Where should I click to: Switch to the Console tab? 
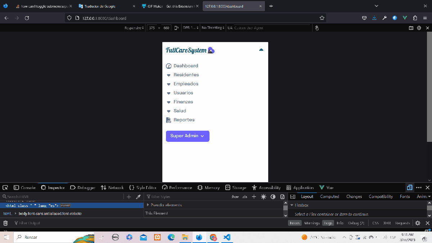pos(24,188)
